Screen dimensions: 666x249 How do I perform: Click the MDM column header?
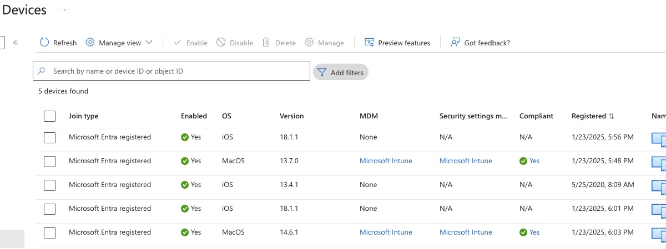(369, 116)
